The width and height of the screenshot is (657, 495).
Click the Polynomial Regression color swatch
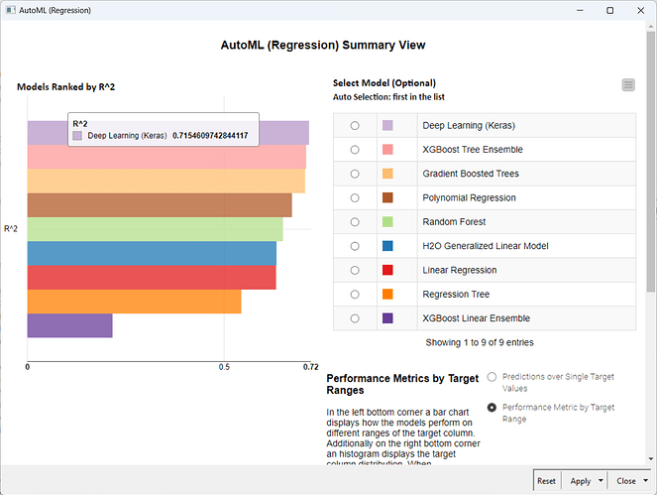point(387,198)
